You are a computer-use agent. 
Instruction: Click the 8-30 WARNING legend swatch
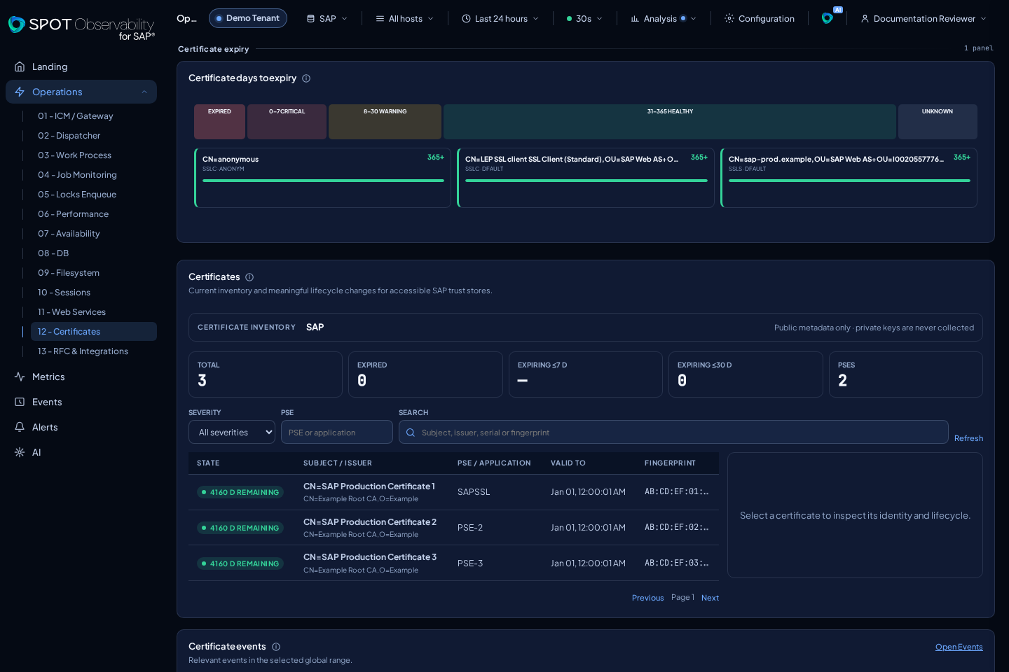385,122
